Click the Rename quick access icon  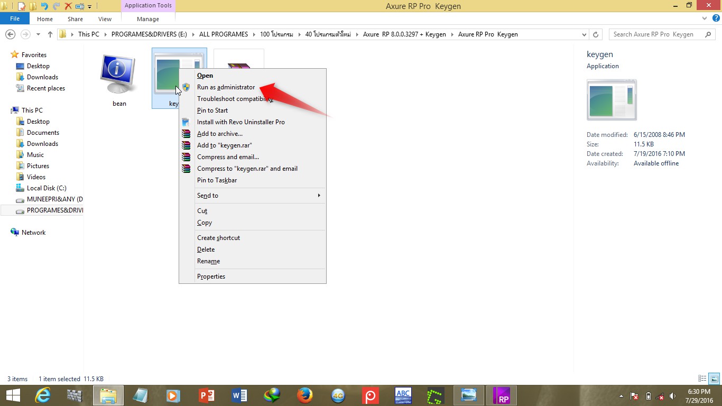click(x=80, y=6)
